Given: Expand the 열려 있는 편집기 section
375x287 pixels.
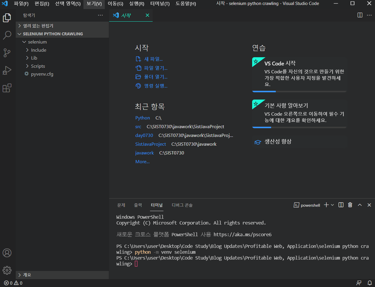Looking at the screenshot, I should tap(62, 26).
